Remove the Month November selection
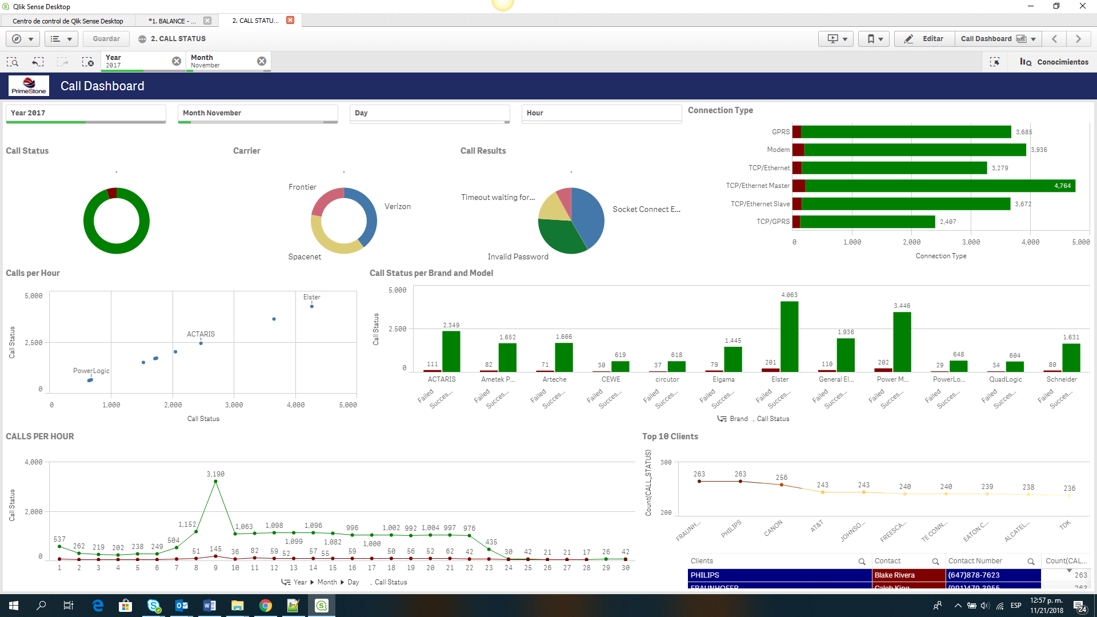This screenshot has width=1097, height=617. tap(262, 61)
